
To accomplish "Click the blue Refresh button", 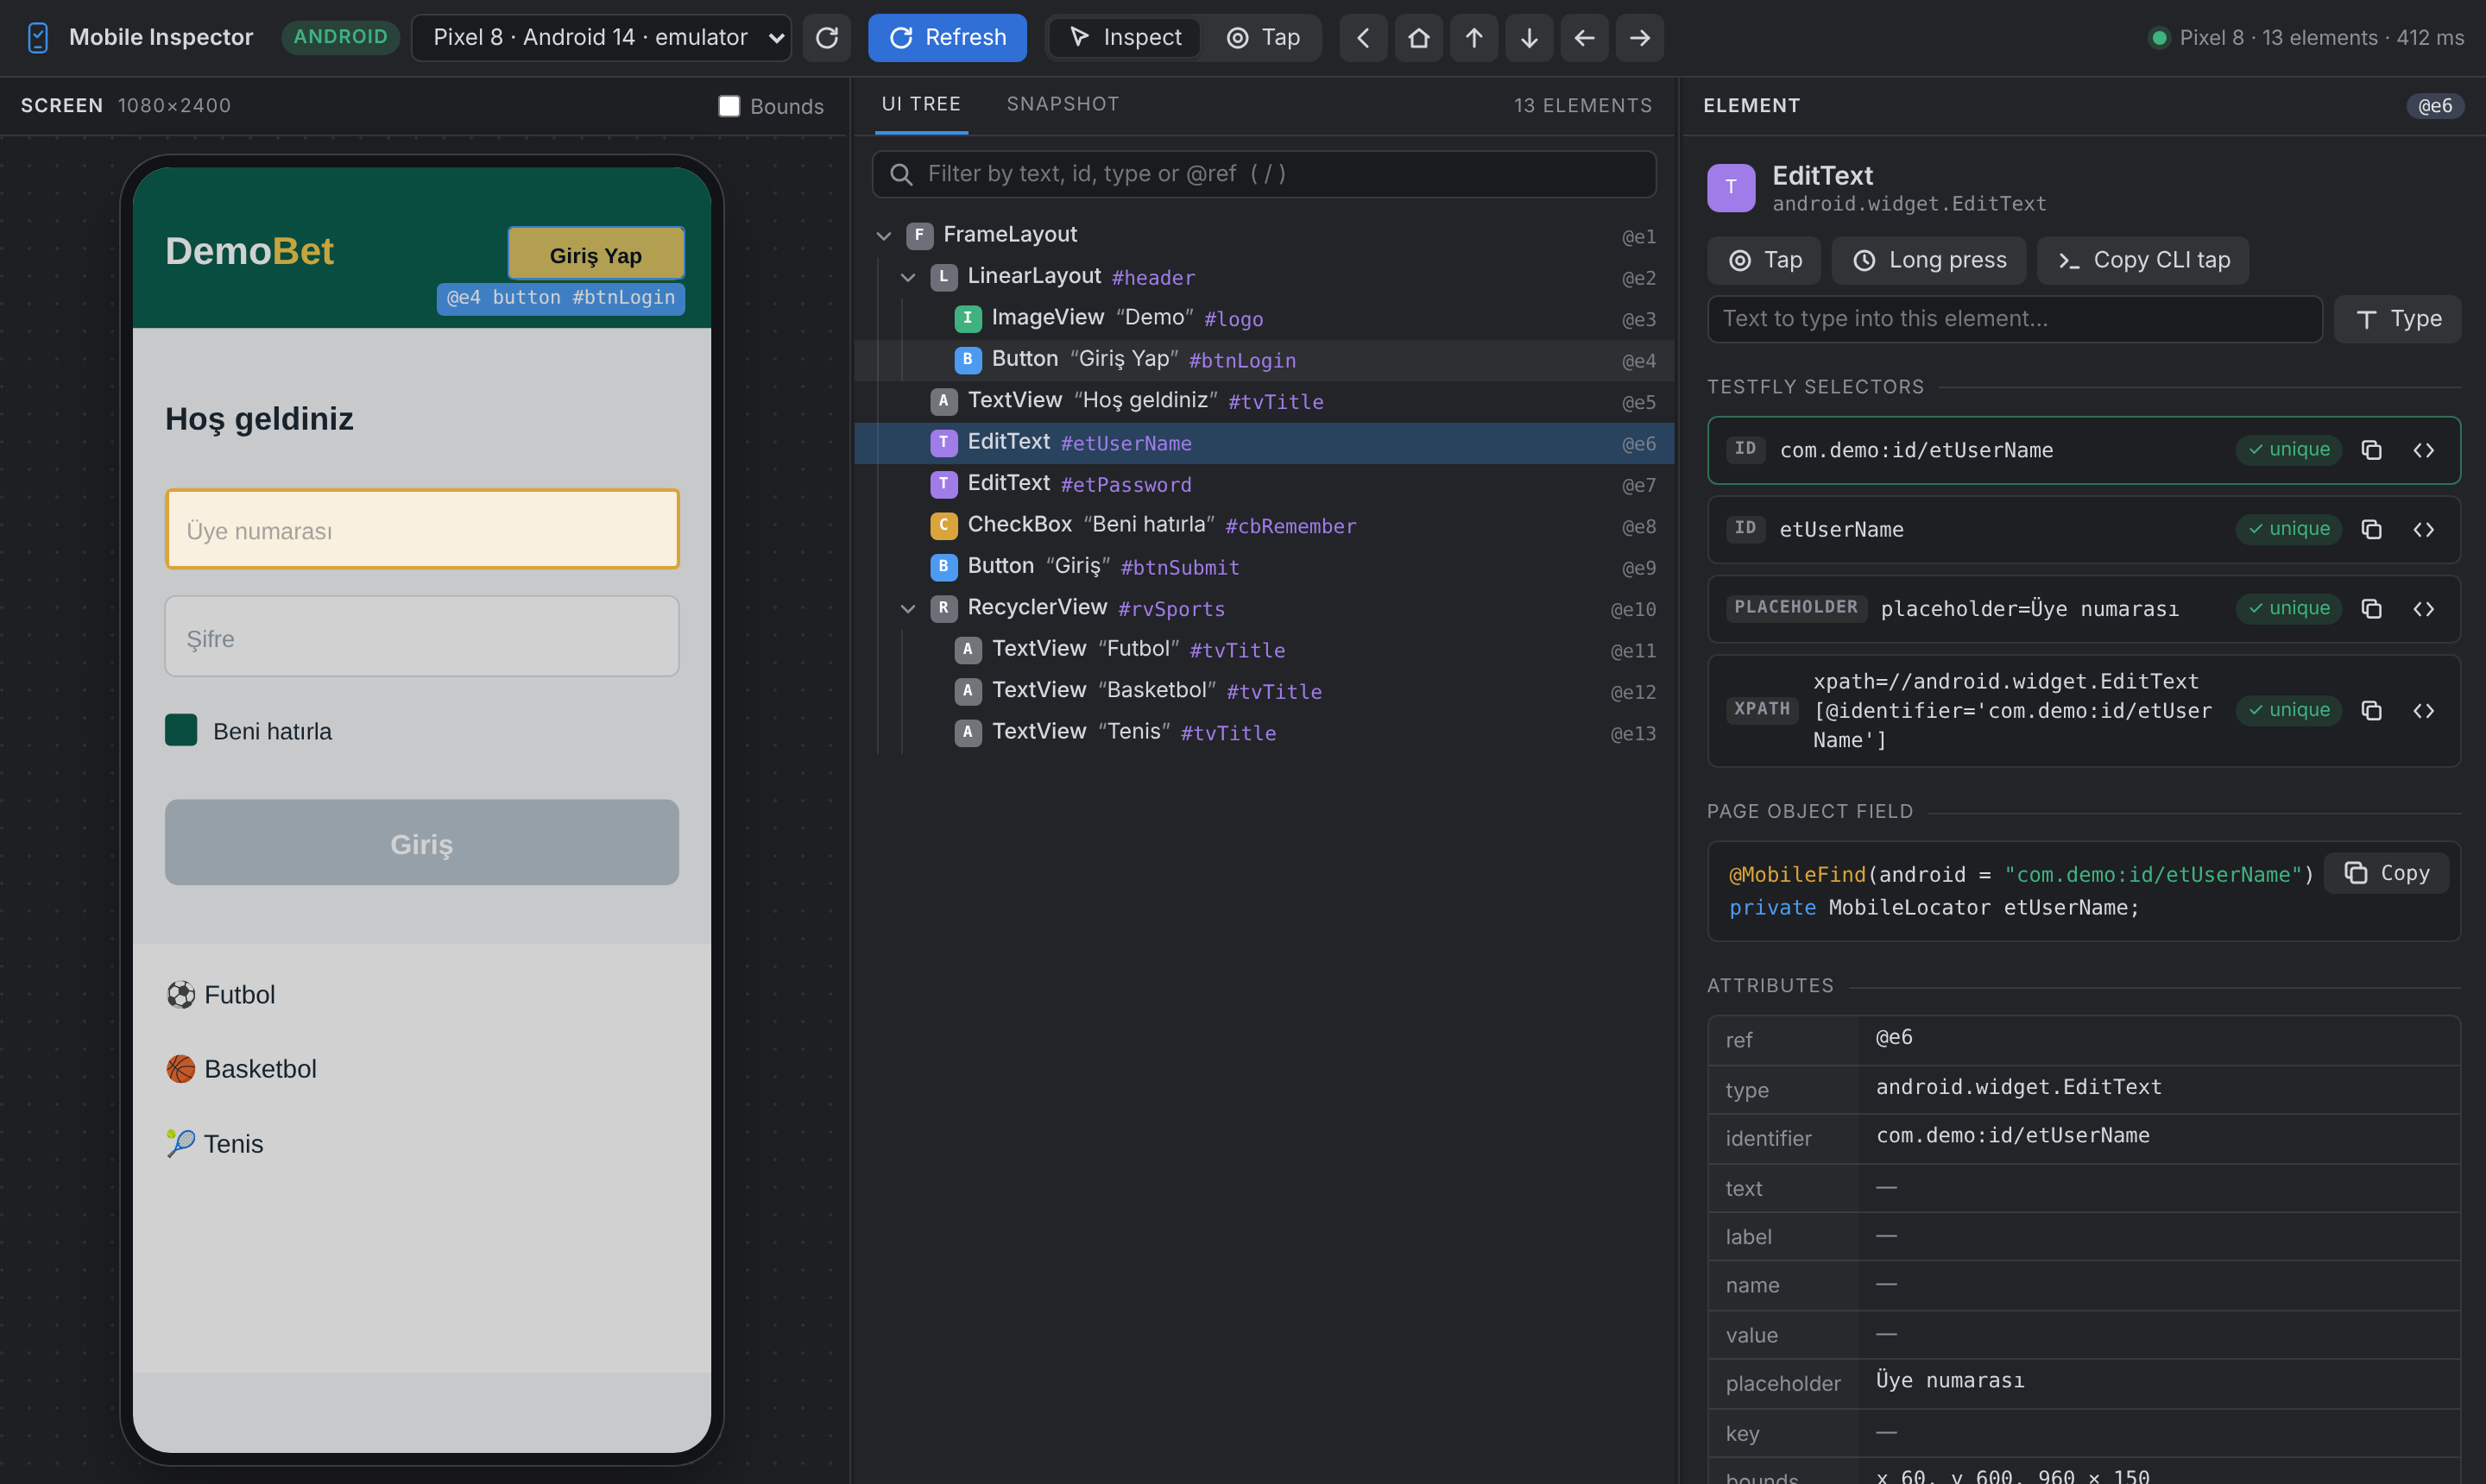I will [946, 38].
